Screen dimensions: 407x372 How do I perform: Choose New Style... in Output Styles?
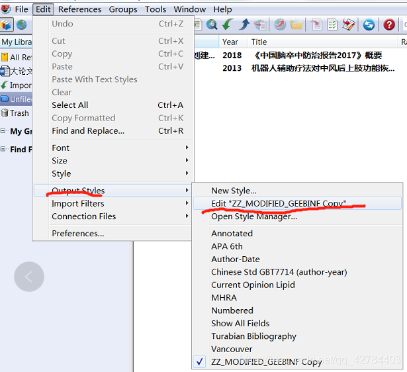click(x=297, y=191)
